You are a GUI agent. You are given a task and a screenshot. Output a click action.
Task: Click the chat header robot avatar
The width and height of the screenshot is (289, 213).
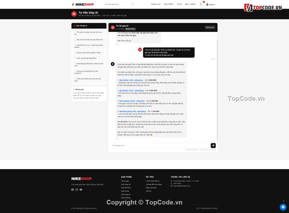[113, 27]
